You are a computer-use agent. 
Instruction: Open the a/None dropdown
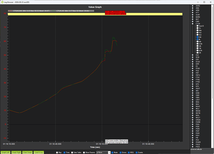104,152
